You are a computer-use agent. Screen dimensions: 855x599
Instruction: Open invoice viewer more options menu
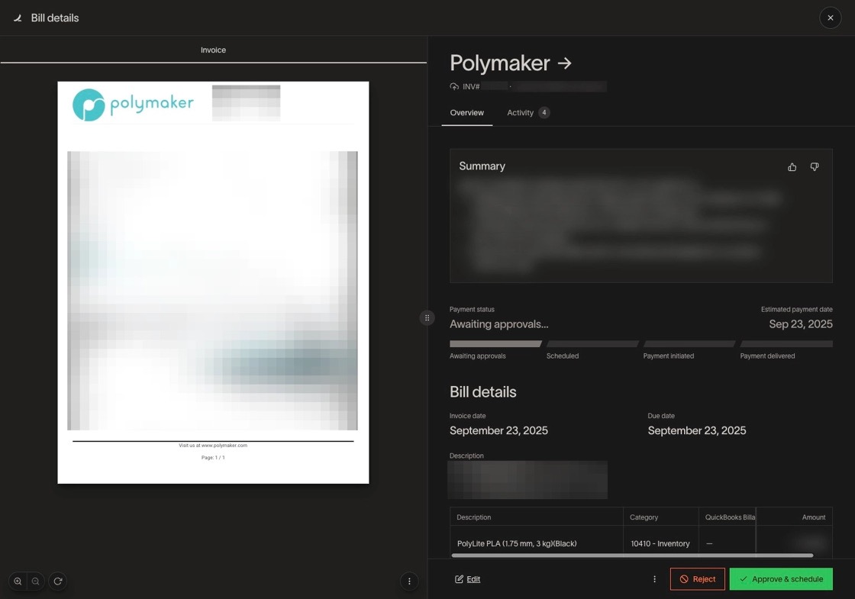[409, 581]
